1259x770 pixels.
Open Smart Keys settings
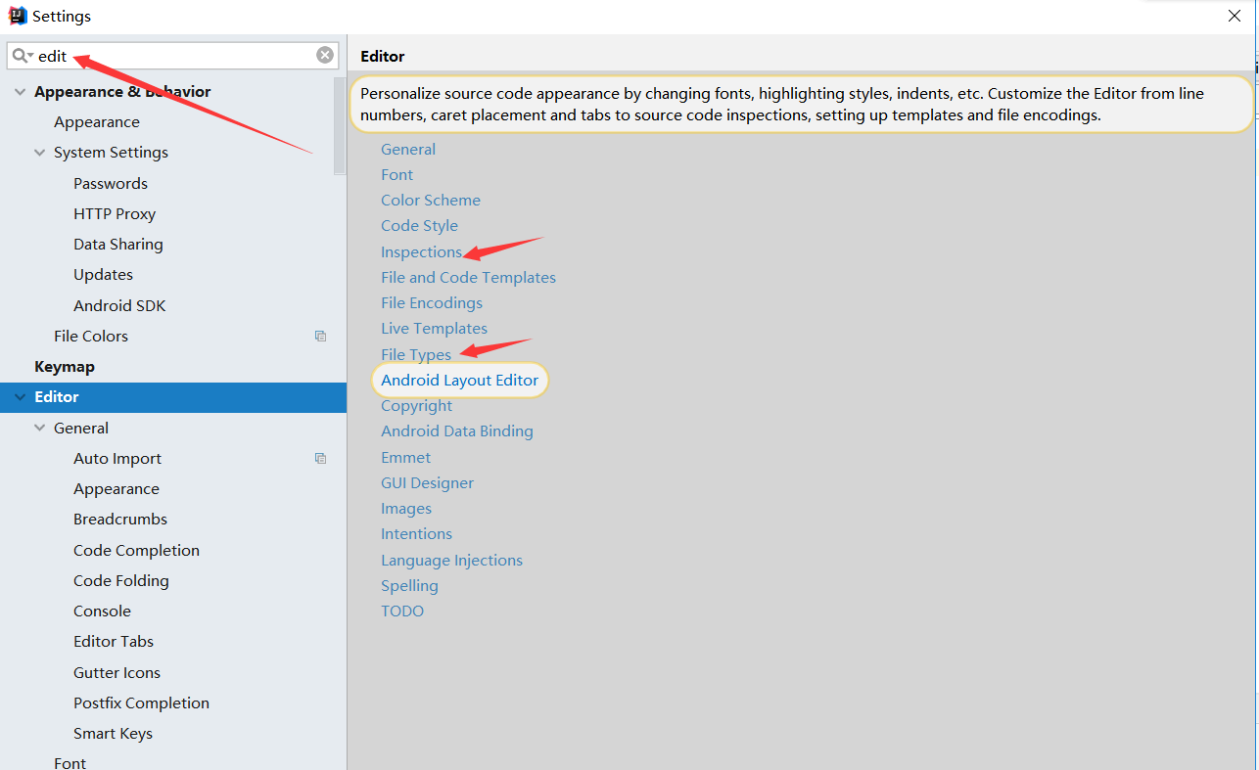(x=113, y=734)
